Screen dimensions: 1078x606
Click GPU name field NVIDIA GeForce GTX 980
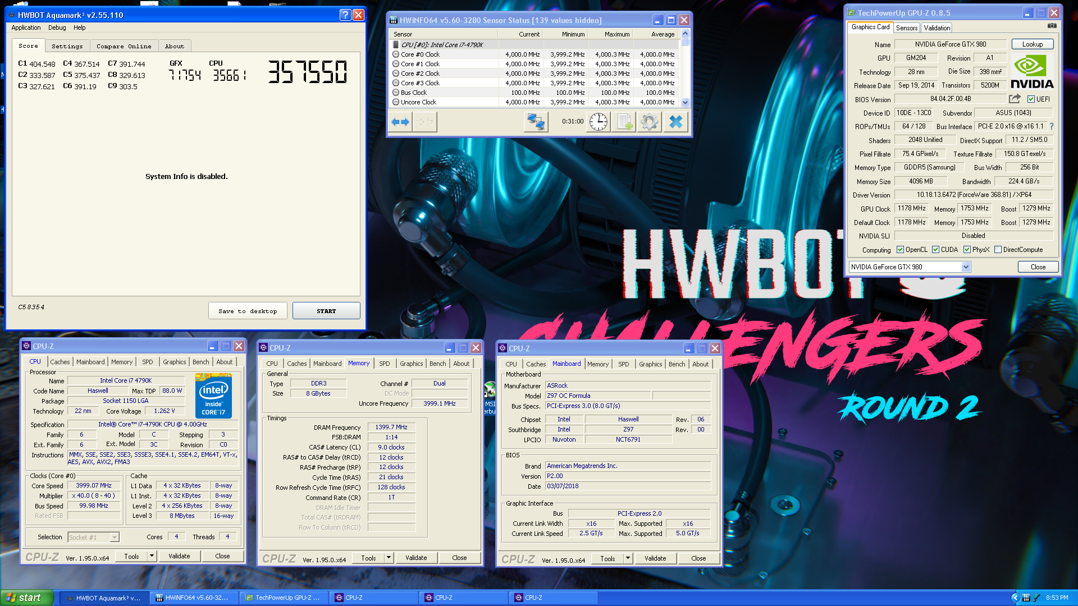pos(951,44)
